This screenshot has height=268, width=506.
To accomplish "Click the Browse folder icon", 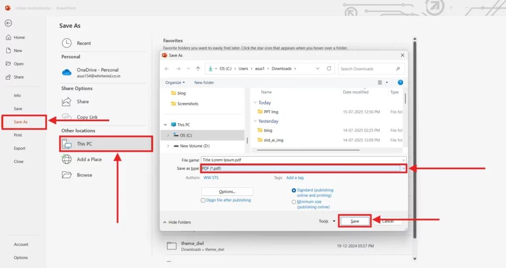I will click(x=67, y=175).
